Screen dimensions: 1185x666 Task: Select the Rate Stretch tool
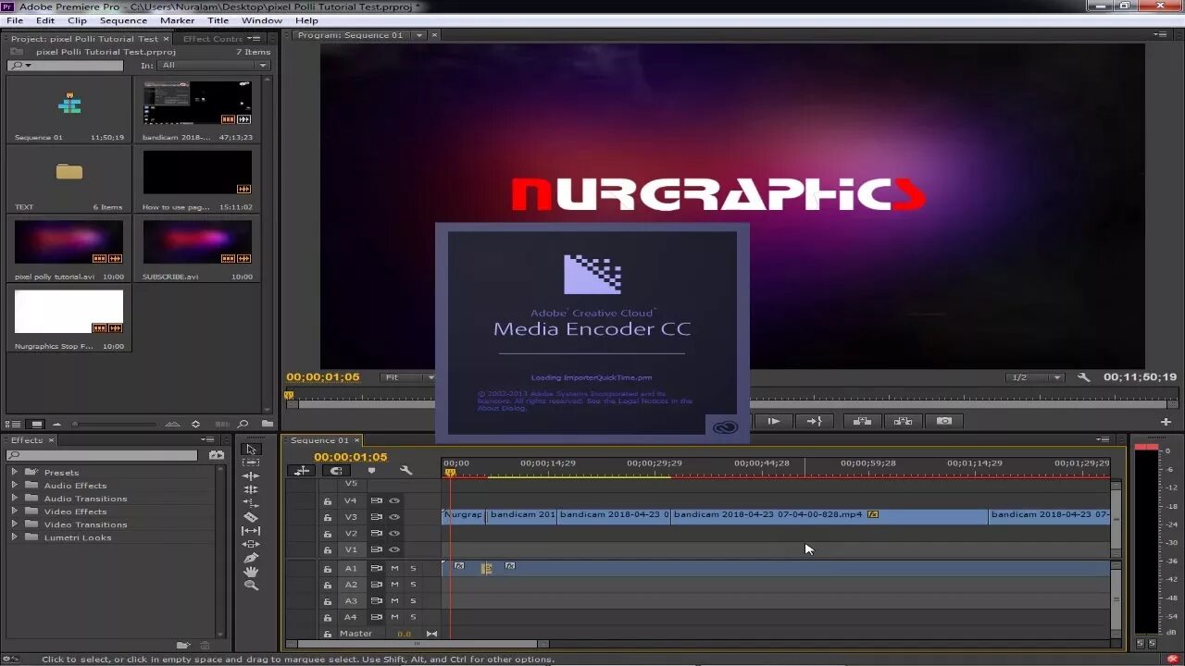[x=251, y=503]
